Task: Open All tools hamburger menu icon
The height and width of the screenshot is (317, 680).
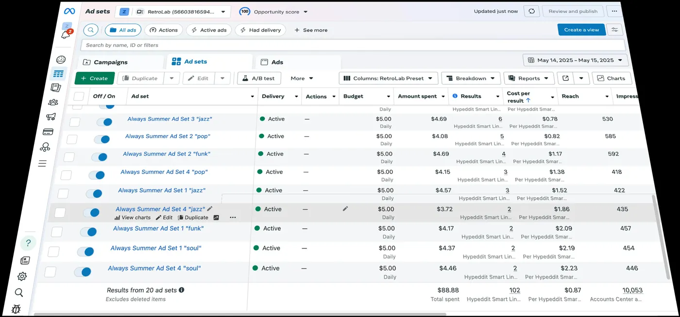Action: (x=42, y=164)
